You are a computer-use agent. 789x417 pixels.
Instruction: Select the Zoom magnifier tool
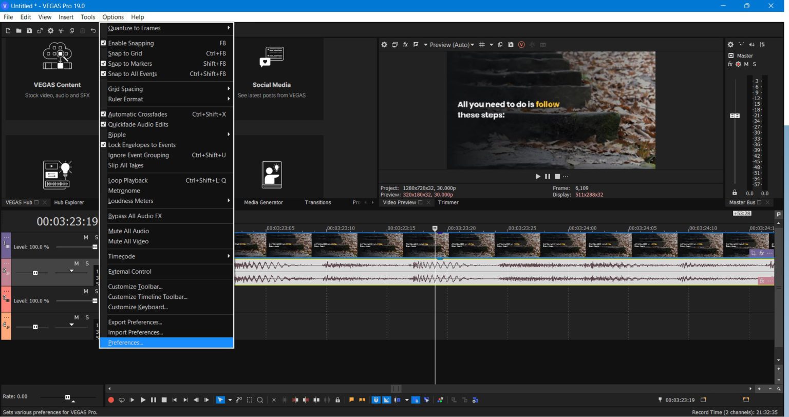(260, 400)
